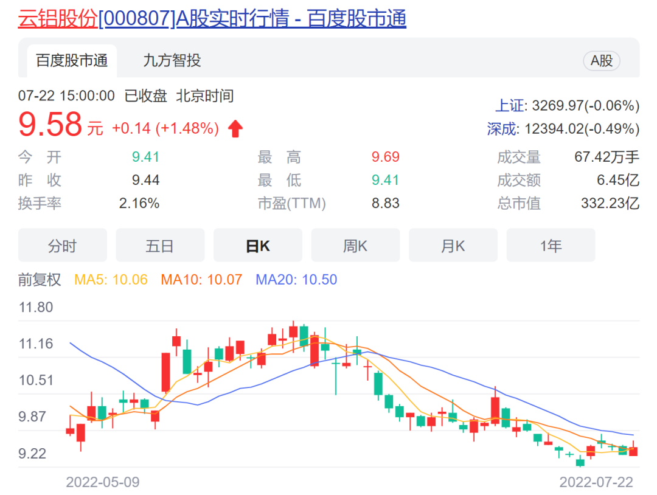
Task: Select the 日K chart view
Action: pyautogui.click(x=257, y=246)
